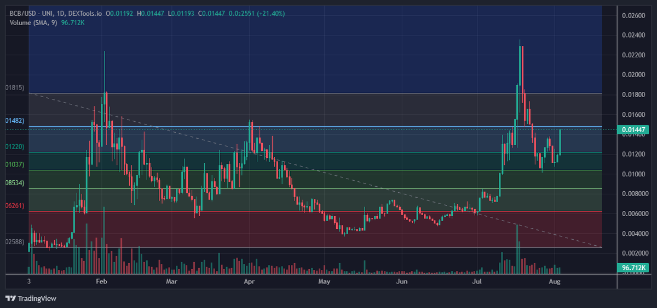Click the +21.40% change value

coord(272,13)
